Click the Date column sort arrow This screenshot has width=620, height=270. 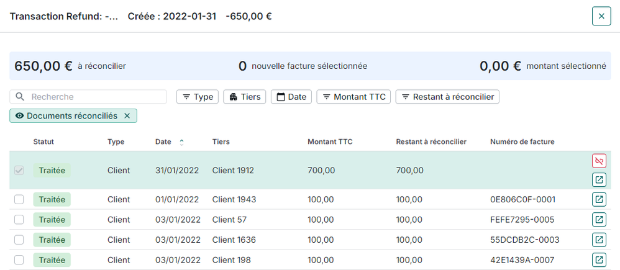click(181, 142)
